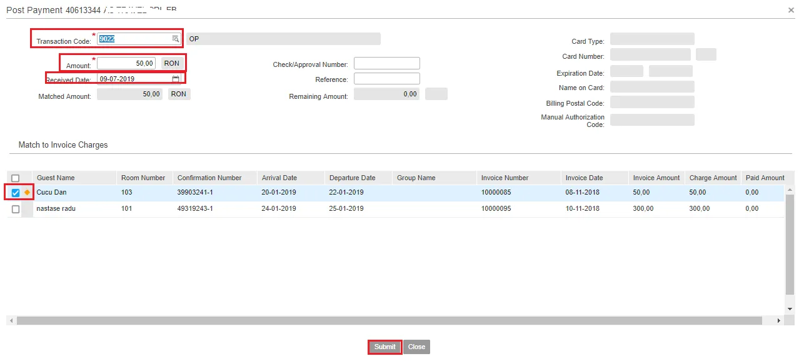Viewport: 799px width, 361px height.
Task: Click the Name on Card field
Action: click(x=652, y=86)
